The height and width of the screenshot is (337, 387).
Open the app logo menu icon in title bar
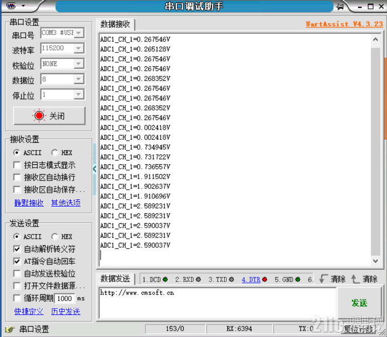11,5
